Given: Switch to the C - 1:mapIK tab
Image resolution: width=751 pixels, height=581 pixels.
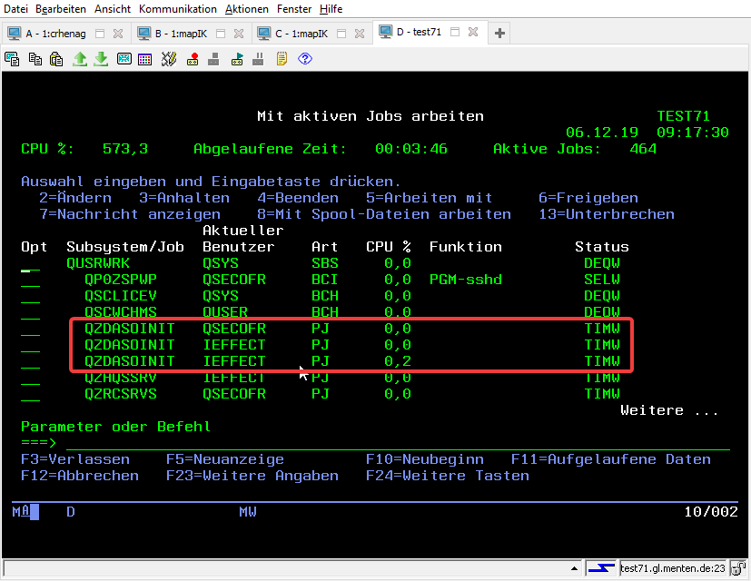Looking at the screenshot, I should click(x=301, y=33).
